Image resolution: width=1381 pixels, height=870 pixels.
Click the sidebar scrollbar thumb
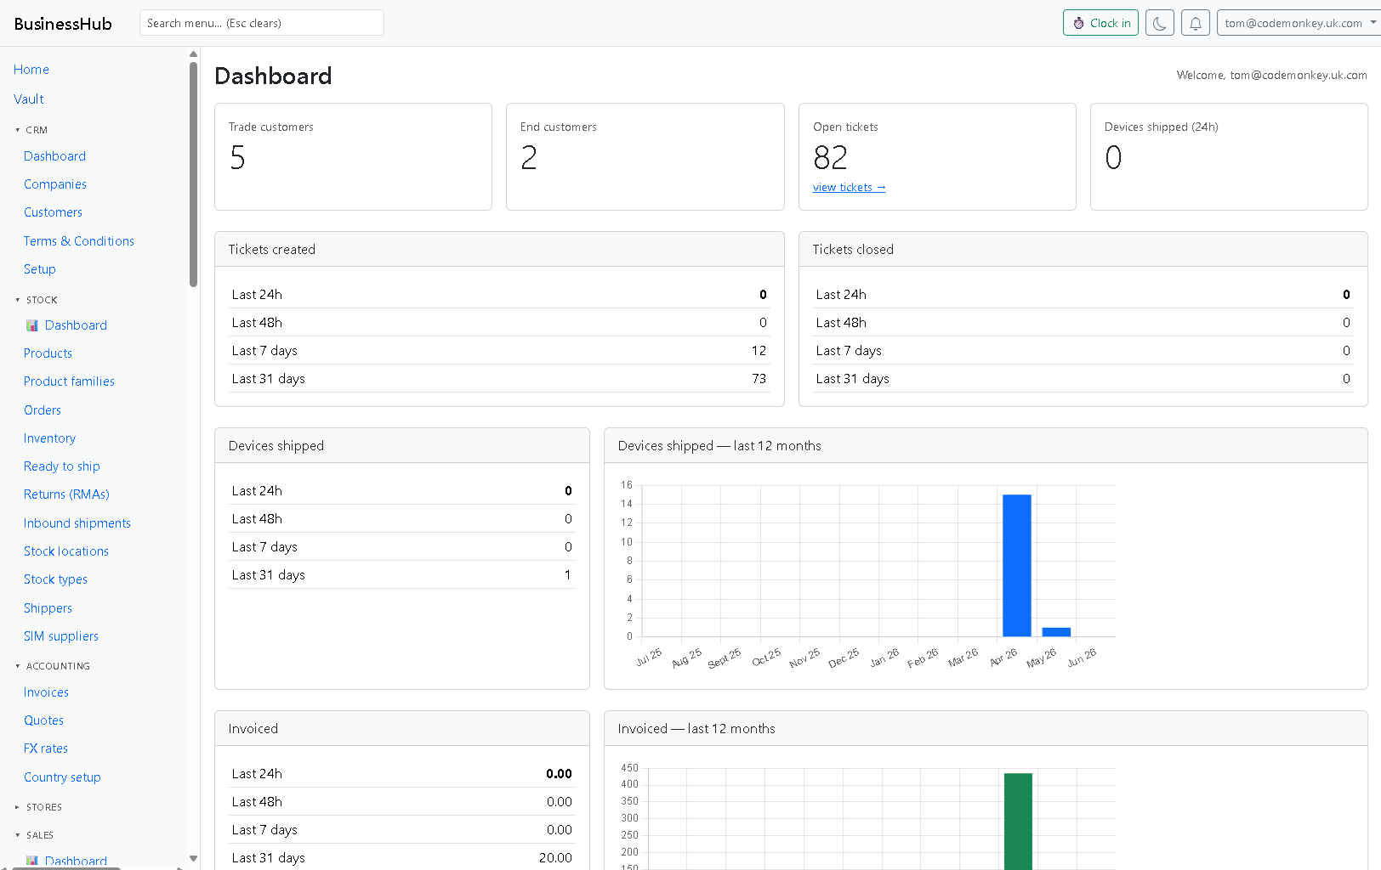point(194,174)
